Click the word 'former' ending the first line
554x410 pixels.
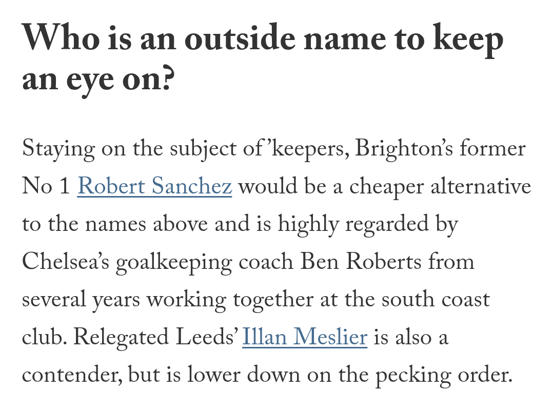pyautogui.click(x=492, y=148)
